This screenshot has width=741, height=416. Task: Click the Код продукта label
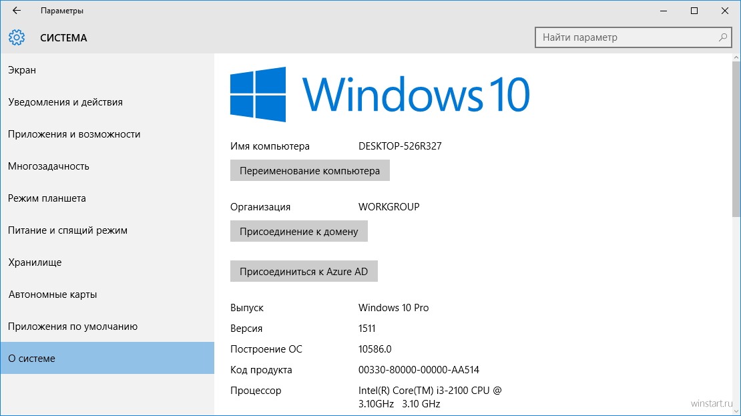point(261,370)
